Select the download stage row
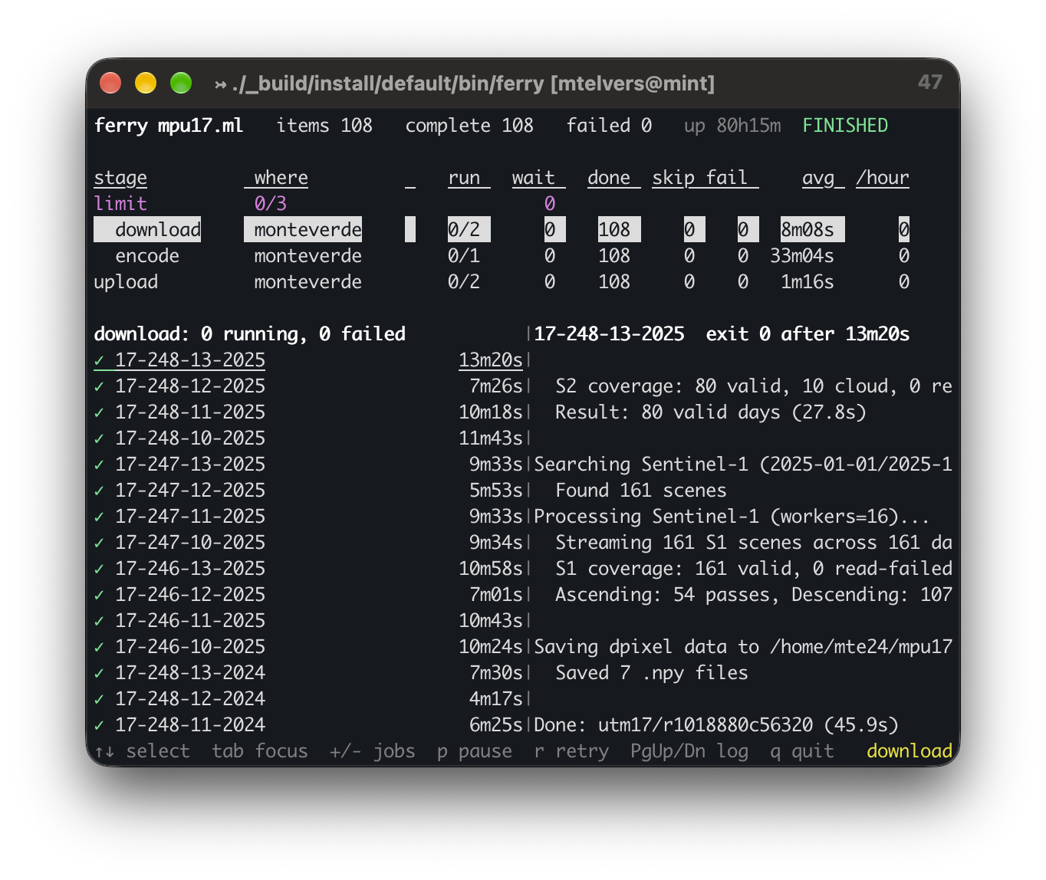The height and width of the screenshot is (880, 1046). (x=502, y=229)
